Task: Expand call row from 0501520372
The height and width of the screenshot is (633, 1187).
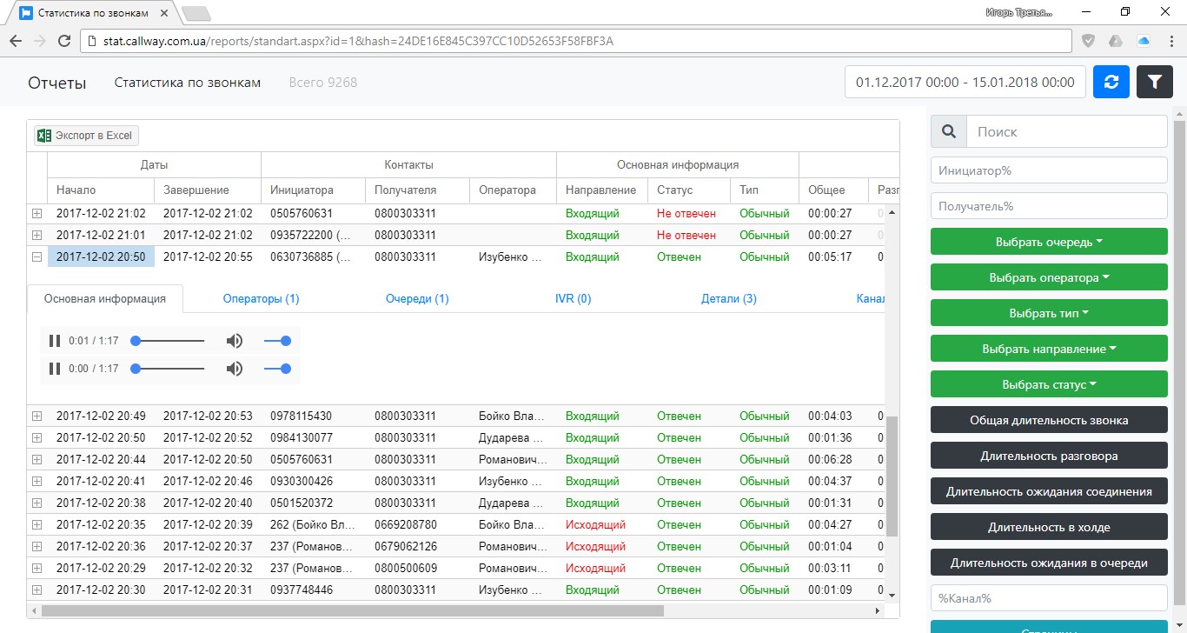Action: point(36,503)
